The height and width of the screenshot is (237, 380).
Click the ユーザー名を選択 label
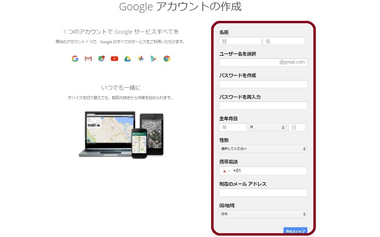coord(237,54)
